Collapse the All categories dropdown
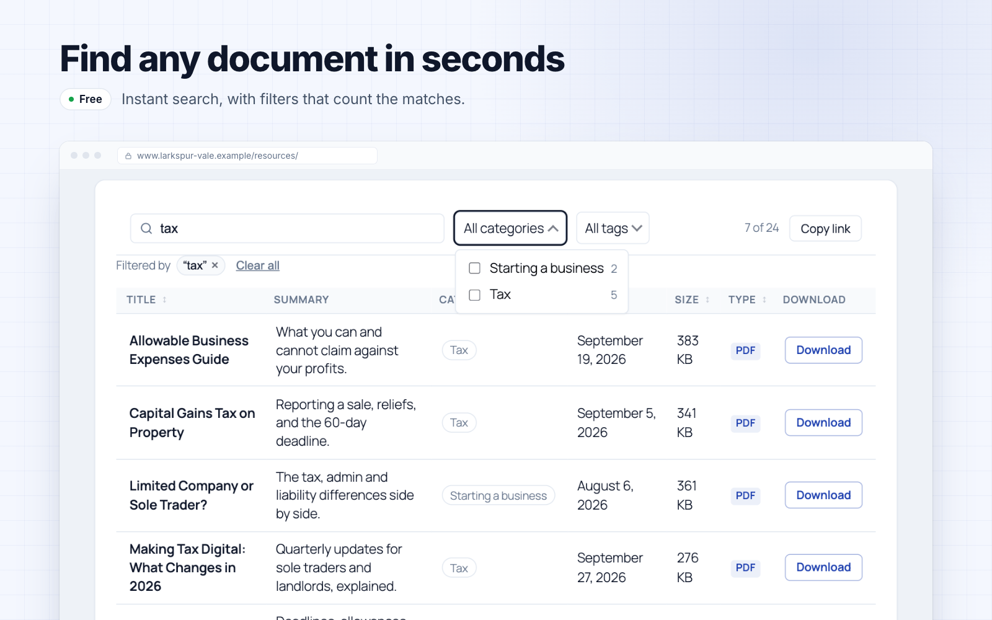Image resolution: width=992 pixels, height=620 pixels. click(510, 228)
